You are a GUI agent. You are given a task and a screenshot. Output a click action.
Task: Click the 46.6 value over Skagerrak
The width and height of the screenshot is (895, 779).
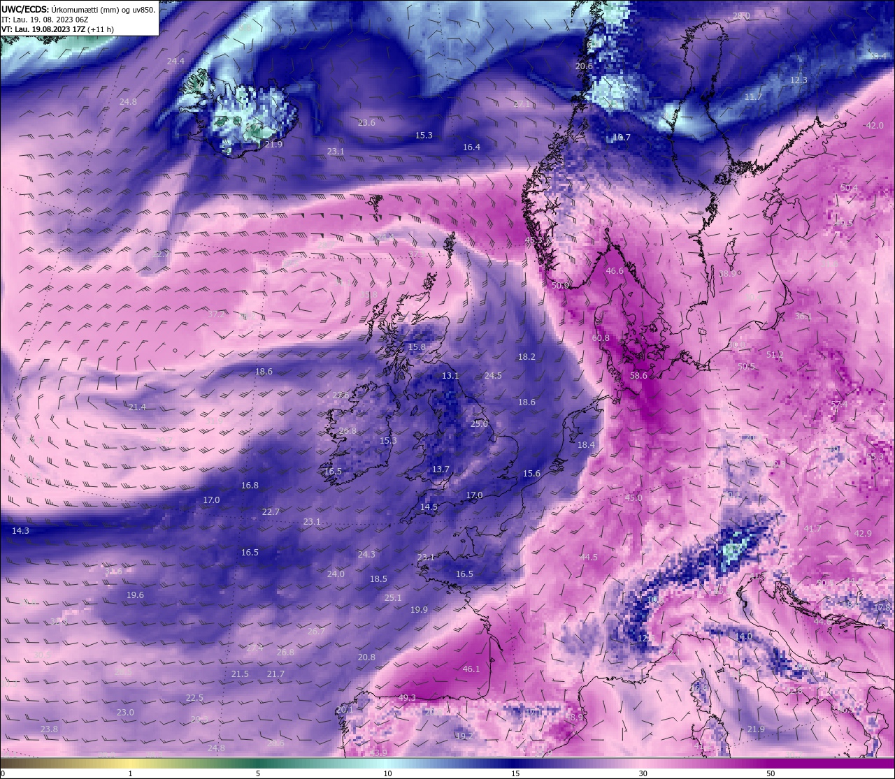click(615, 271)
